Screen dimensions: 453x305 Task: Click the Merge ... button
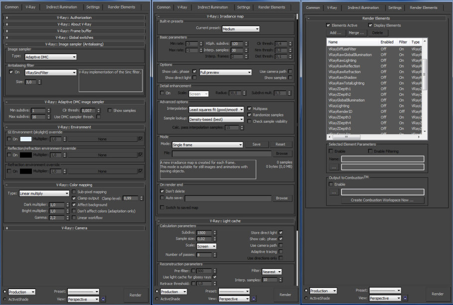pos(356,33)
